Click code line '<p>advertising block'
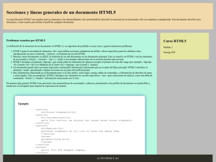The image size is (216, 162). [x=55, y=139]
